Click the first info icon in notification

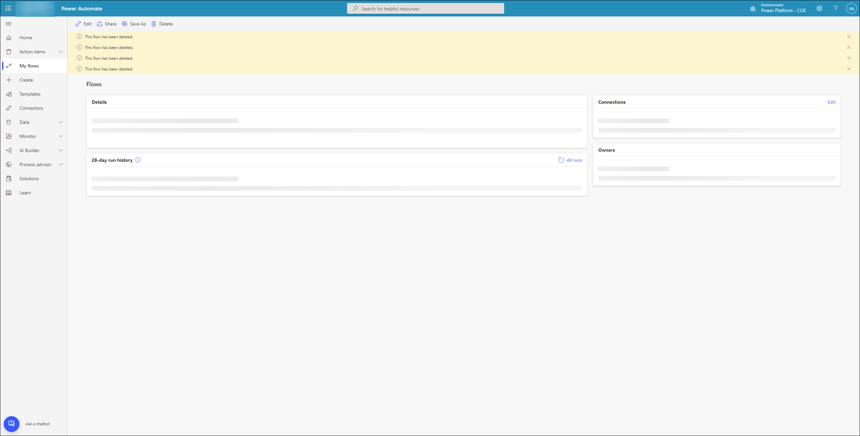(79, 37)
